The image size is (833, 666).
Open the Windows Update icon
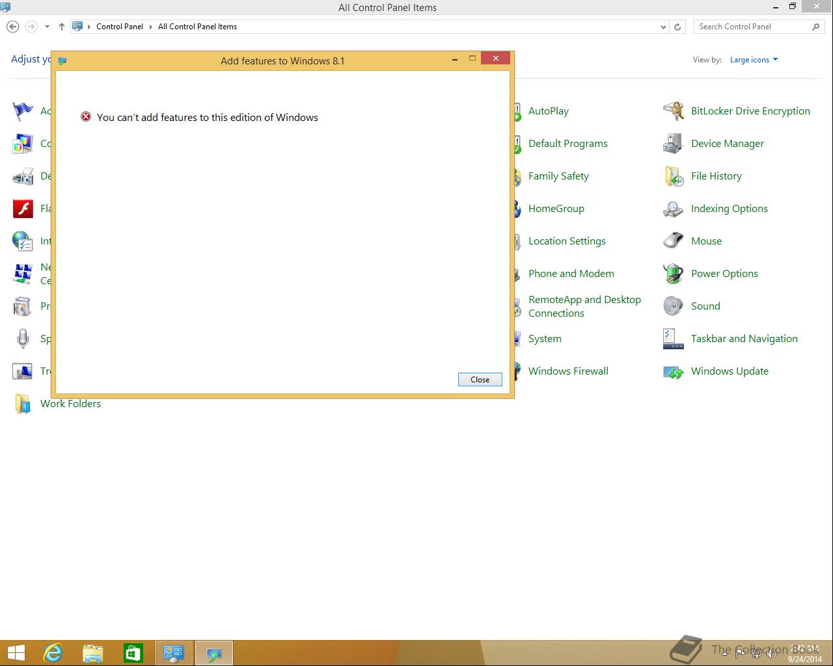[x=673, y=371]
